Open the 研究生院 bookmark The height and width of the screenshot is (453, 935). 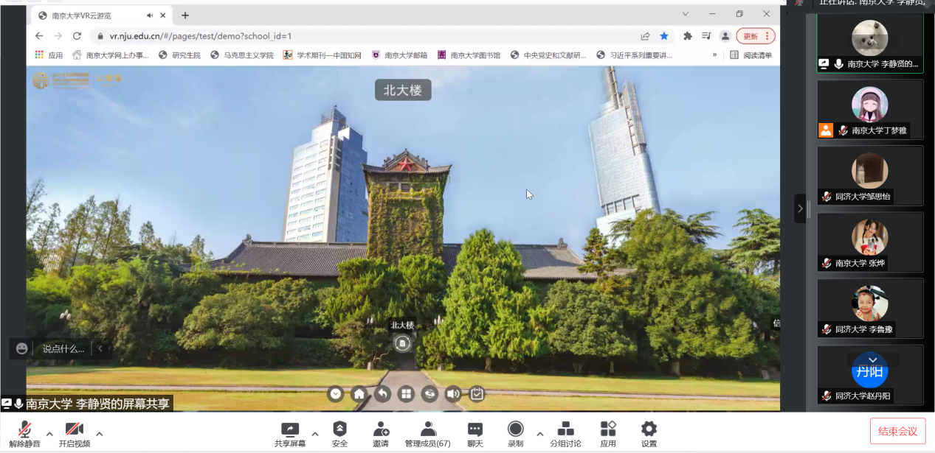pyautogui.click(x=179, y=55)
